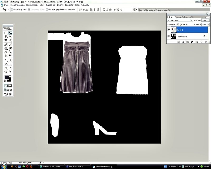Click the delete layer trash icon
The width and height of the screenshot is (211, 169).
click(x=205, y=42)
